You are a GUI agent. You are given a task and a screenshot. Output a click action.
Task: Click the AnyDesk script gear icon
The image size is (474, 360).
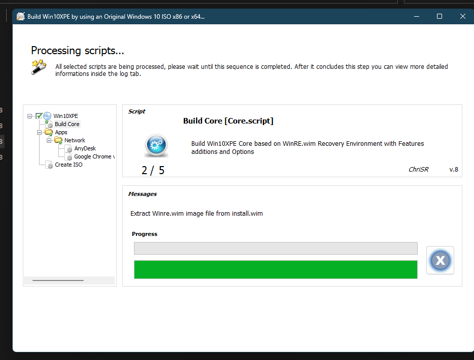coord(69,149)
